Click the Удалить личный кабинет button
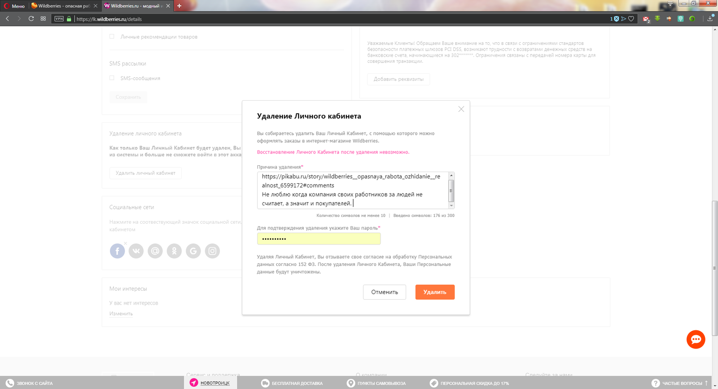This screenshot has height=389, width=718. coord(145,173)
